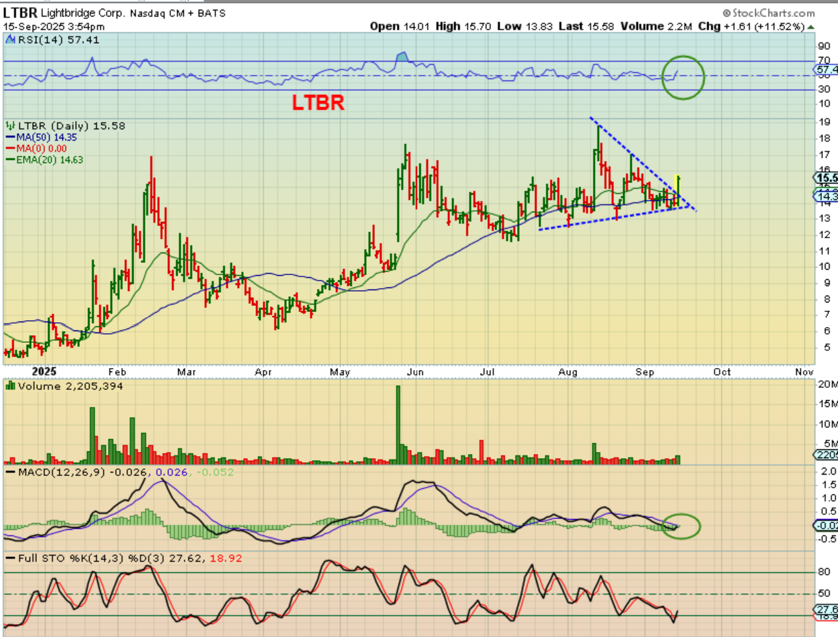Click the copyright symbol before StockCharts.com

726,13
